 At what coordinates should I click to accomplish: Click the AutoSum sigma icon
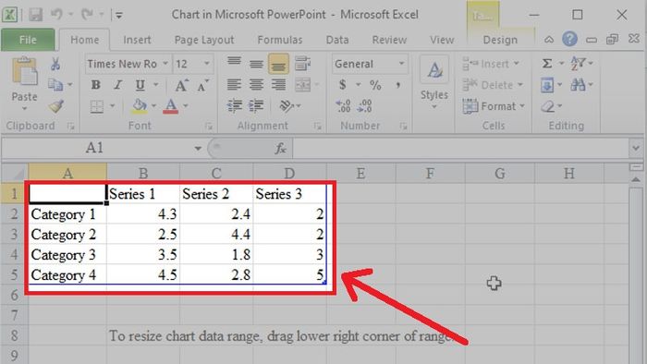coord(547,64)
